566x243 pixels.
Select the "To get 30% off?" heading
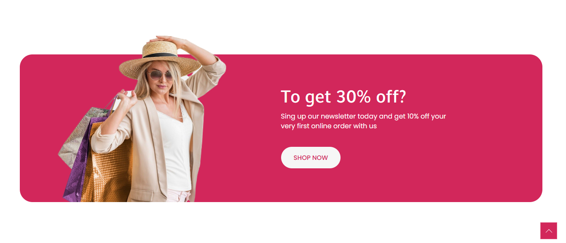tap(343, 97)
